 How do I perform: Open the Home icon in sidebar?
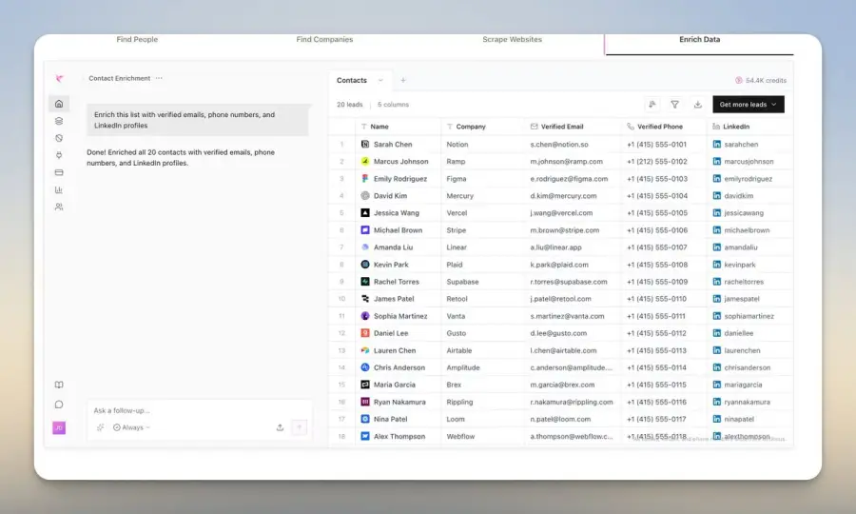pyautogui.click(x=59, y=104)
